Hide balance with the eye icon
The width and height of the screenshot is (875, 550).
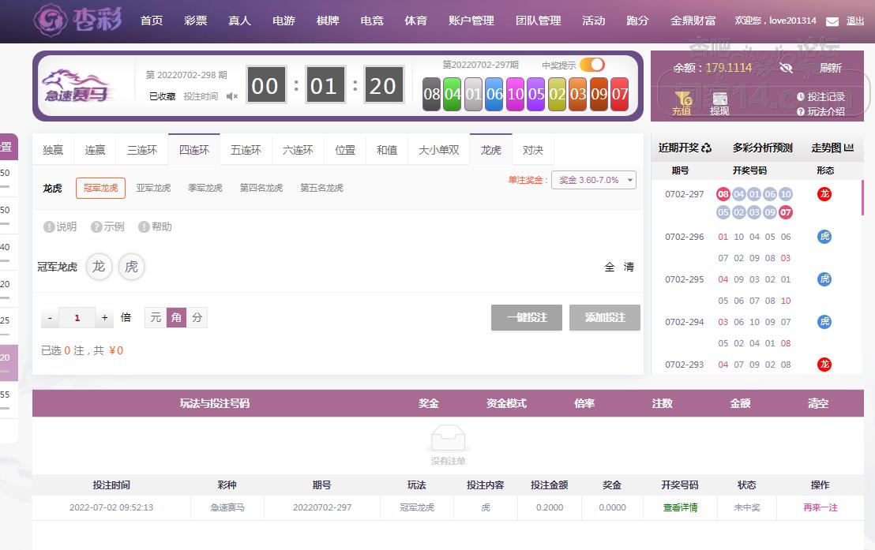(x=786, y=68)
